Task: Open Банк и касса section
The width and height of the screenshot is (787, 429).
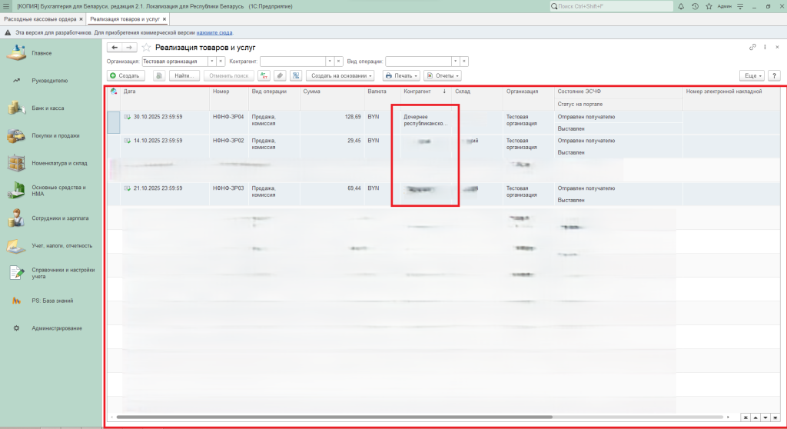Action: click(48, 108)
